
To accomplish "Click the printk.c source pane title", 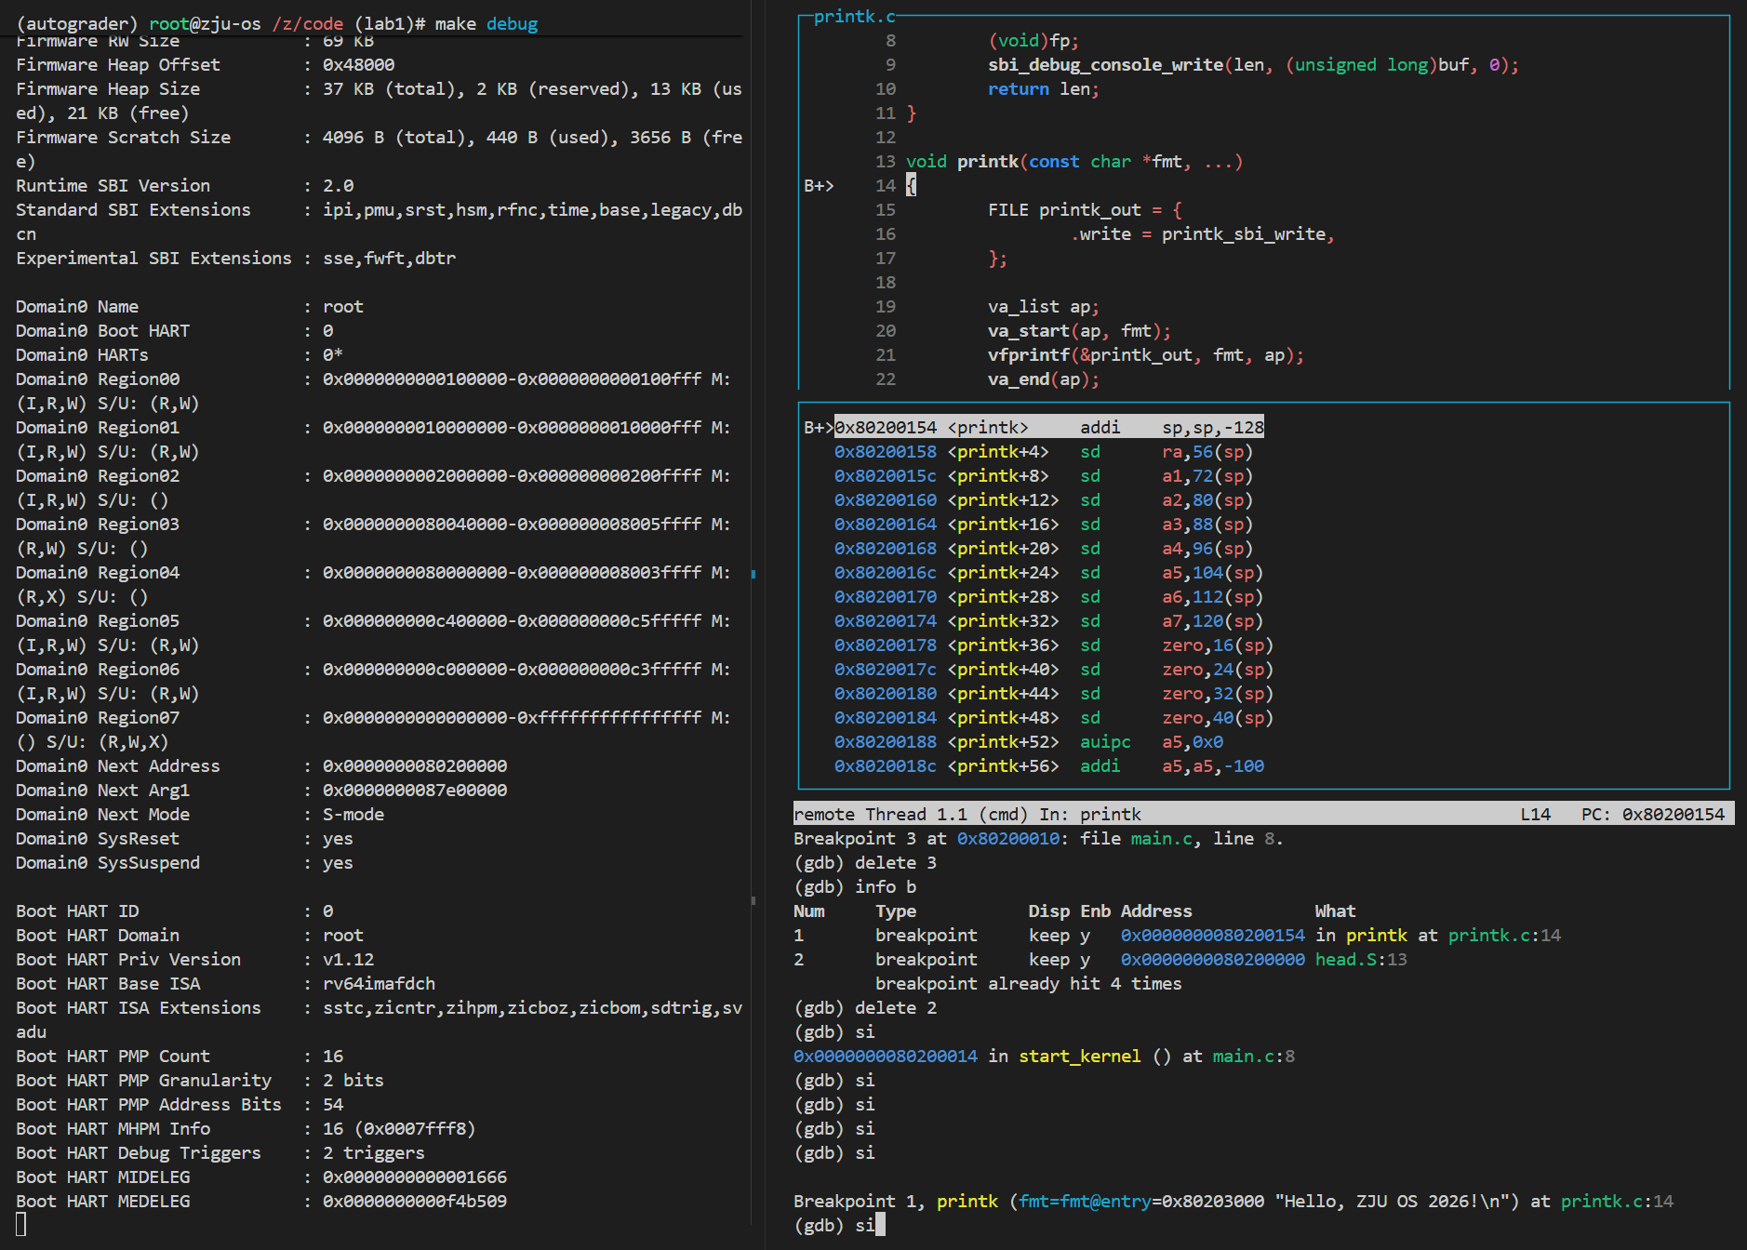I will coord(854,17).
